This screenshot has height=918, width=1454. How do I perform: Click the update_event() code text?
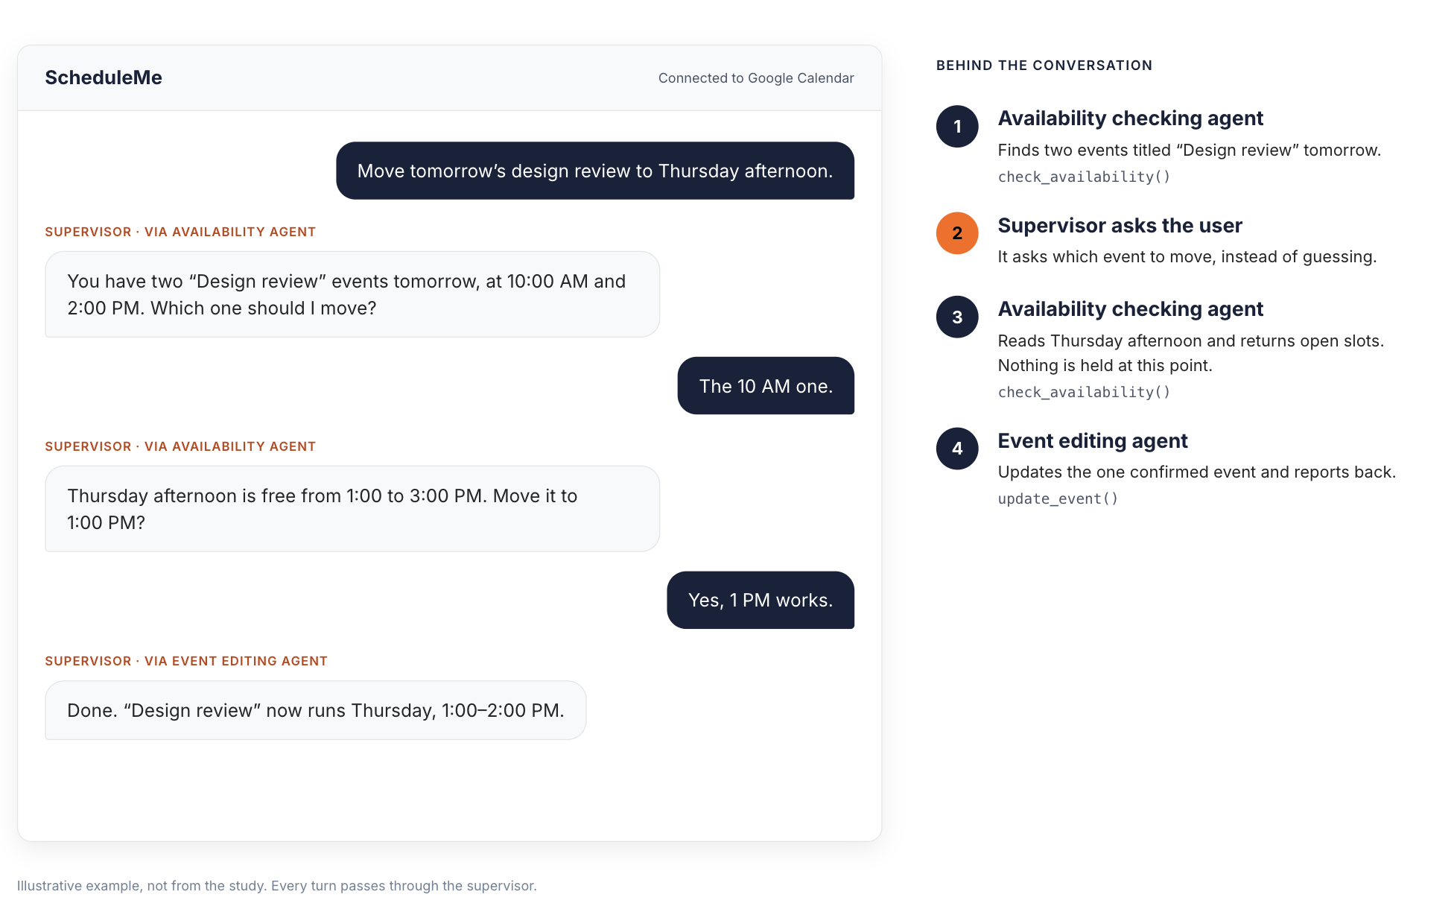pyautogui.click(x=1058, y=498)
